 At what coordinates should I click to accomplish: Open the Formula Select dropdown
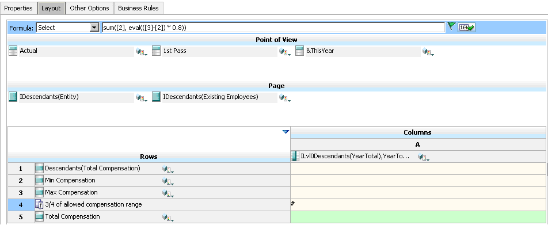94,28
